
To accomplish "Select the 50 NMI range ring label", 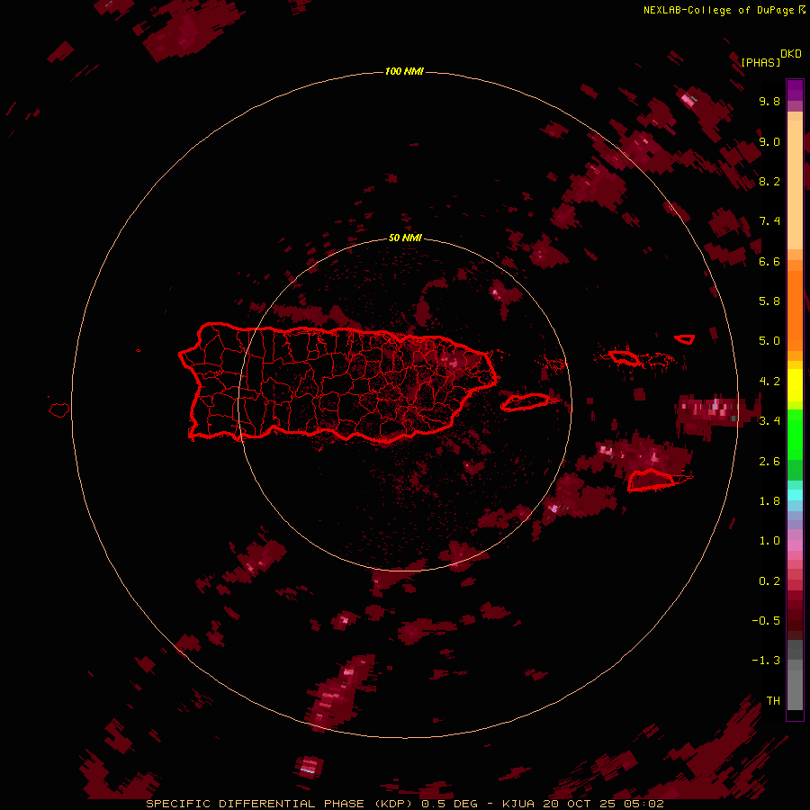I will (x=405, y=238).
